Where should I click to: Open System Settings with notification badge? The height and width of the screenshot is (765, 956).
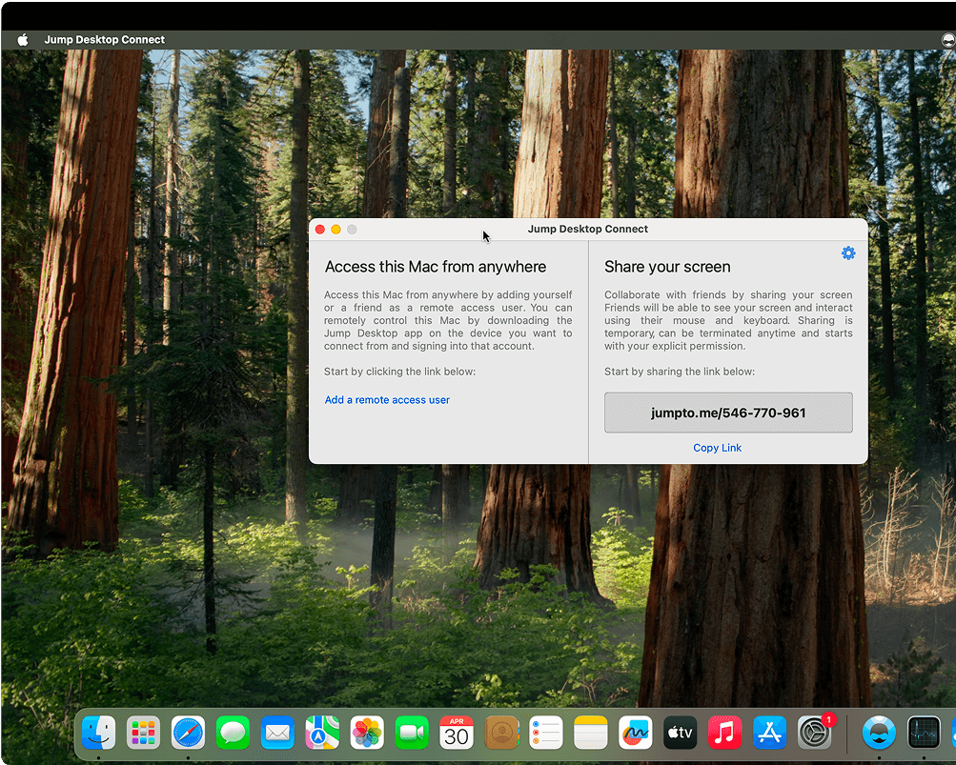(814, 733)
